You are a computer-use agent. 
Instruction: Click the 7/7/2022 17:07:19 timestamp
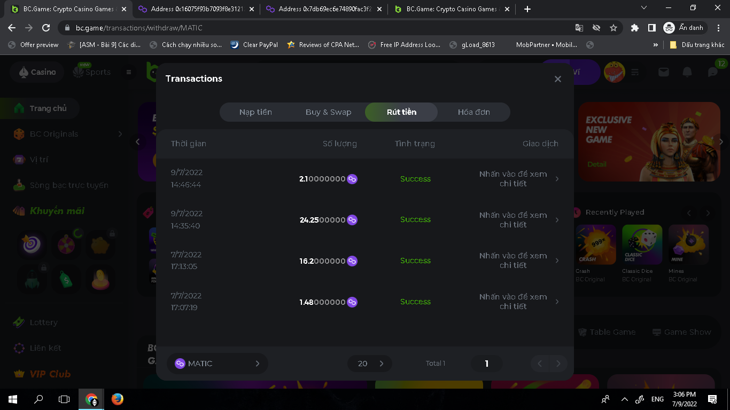(187, 302)
